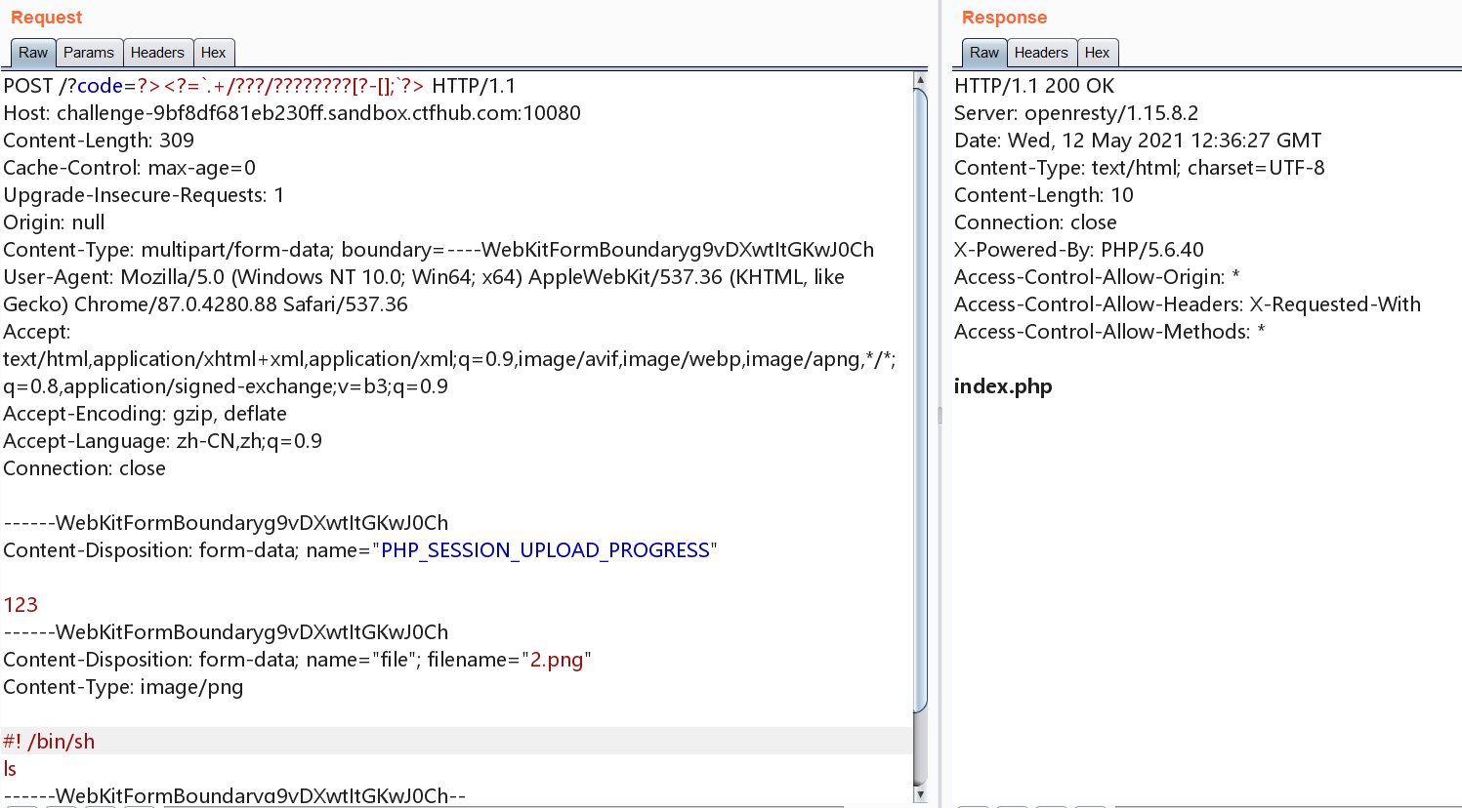The height and width of the screenshot is (808, 1462).
Task: Switch to the Params tab of the Request panel
Action: (89, 53)
